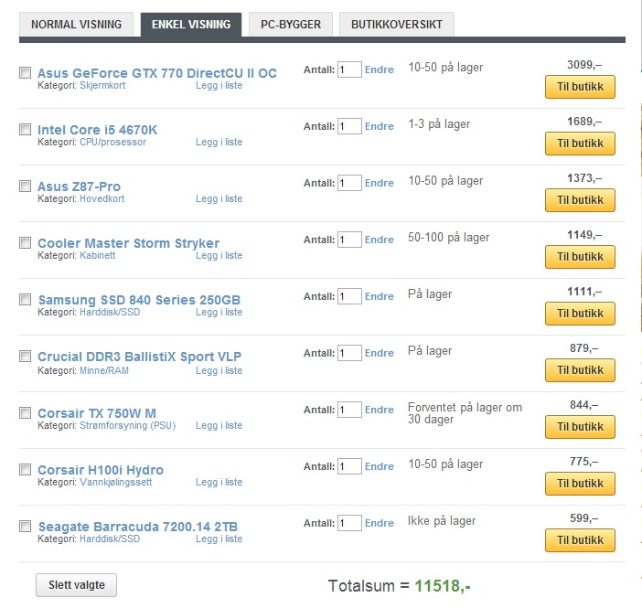Tick the Asus GeForce GTX 770 checkbox
Screen dimensions: 642x608
tap(26, 73)
